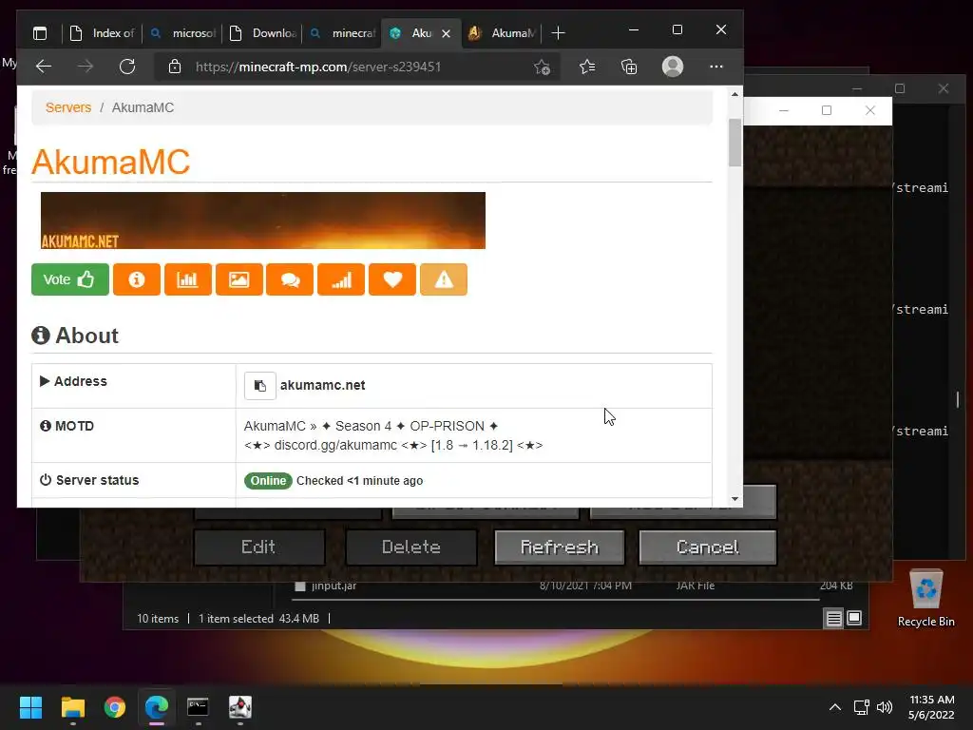Open a new Edge tab

(558, 33)
